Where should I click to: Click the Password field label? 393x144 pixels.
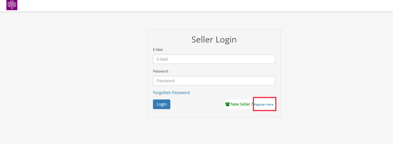point(161,71)
